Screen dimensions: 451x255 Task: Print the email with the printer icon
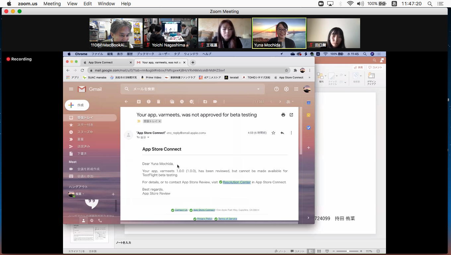283,115
